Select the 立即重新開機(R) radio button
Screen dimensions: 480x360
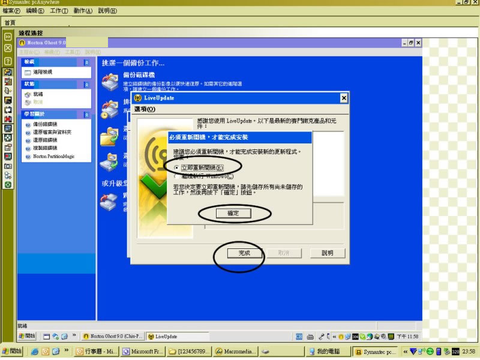176,168
